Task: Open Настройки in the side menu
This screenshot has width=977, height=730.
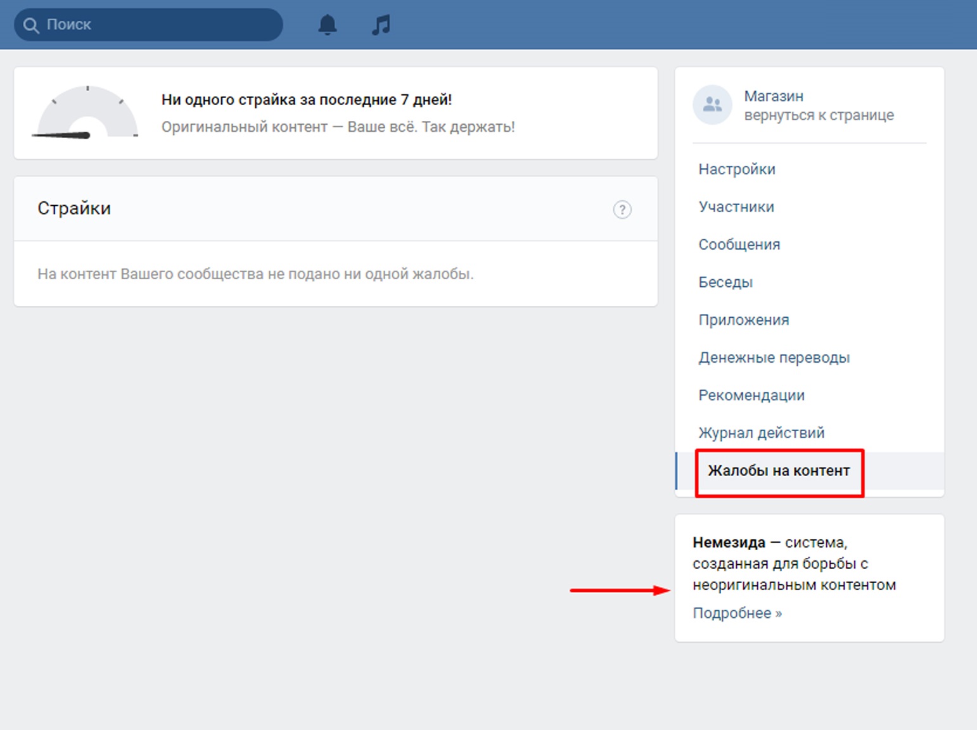Action: coord(736,169)
